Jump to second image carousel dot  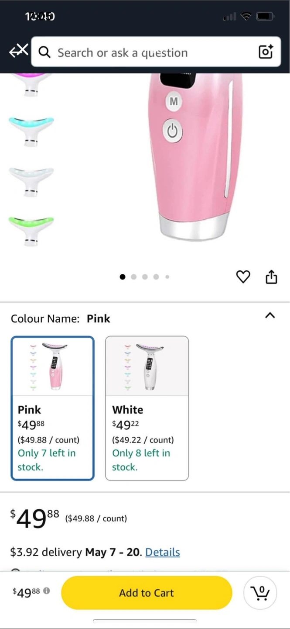134,276
